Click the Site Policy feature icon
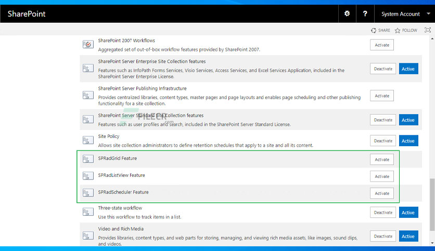This screenshot has height=251, width=435. pyautogui.click(x=88, y=140)
